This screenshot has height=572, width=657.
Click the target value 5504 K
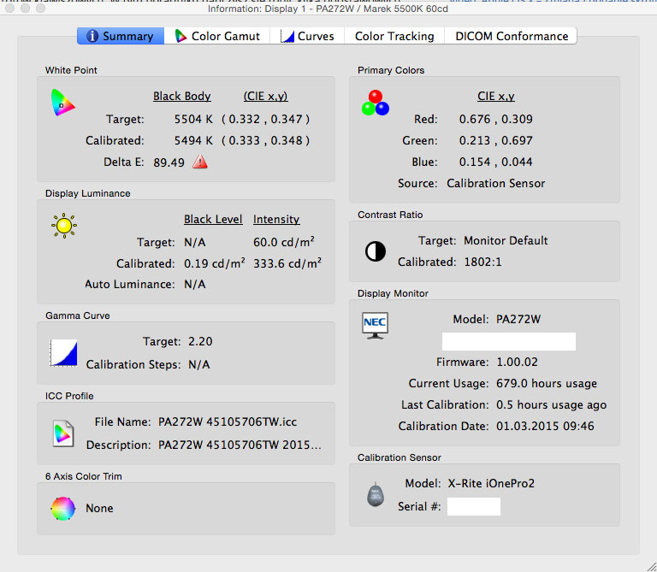(193, 119)
